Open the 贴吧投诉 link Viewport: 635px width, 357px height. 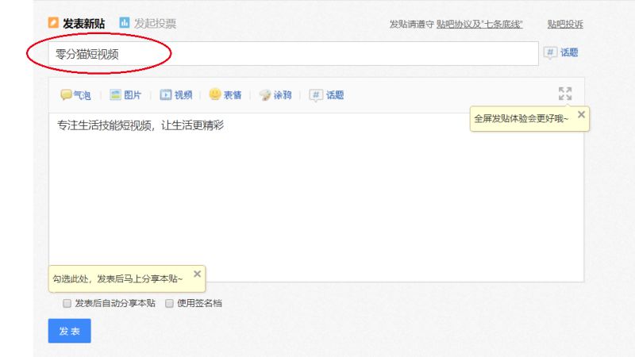pyautogui.click(x=565, y=25)
